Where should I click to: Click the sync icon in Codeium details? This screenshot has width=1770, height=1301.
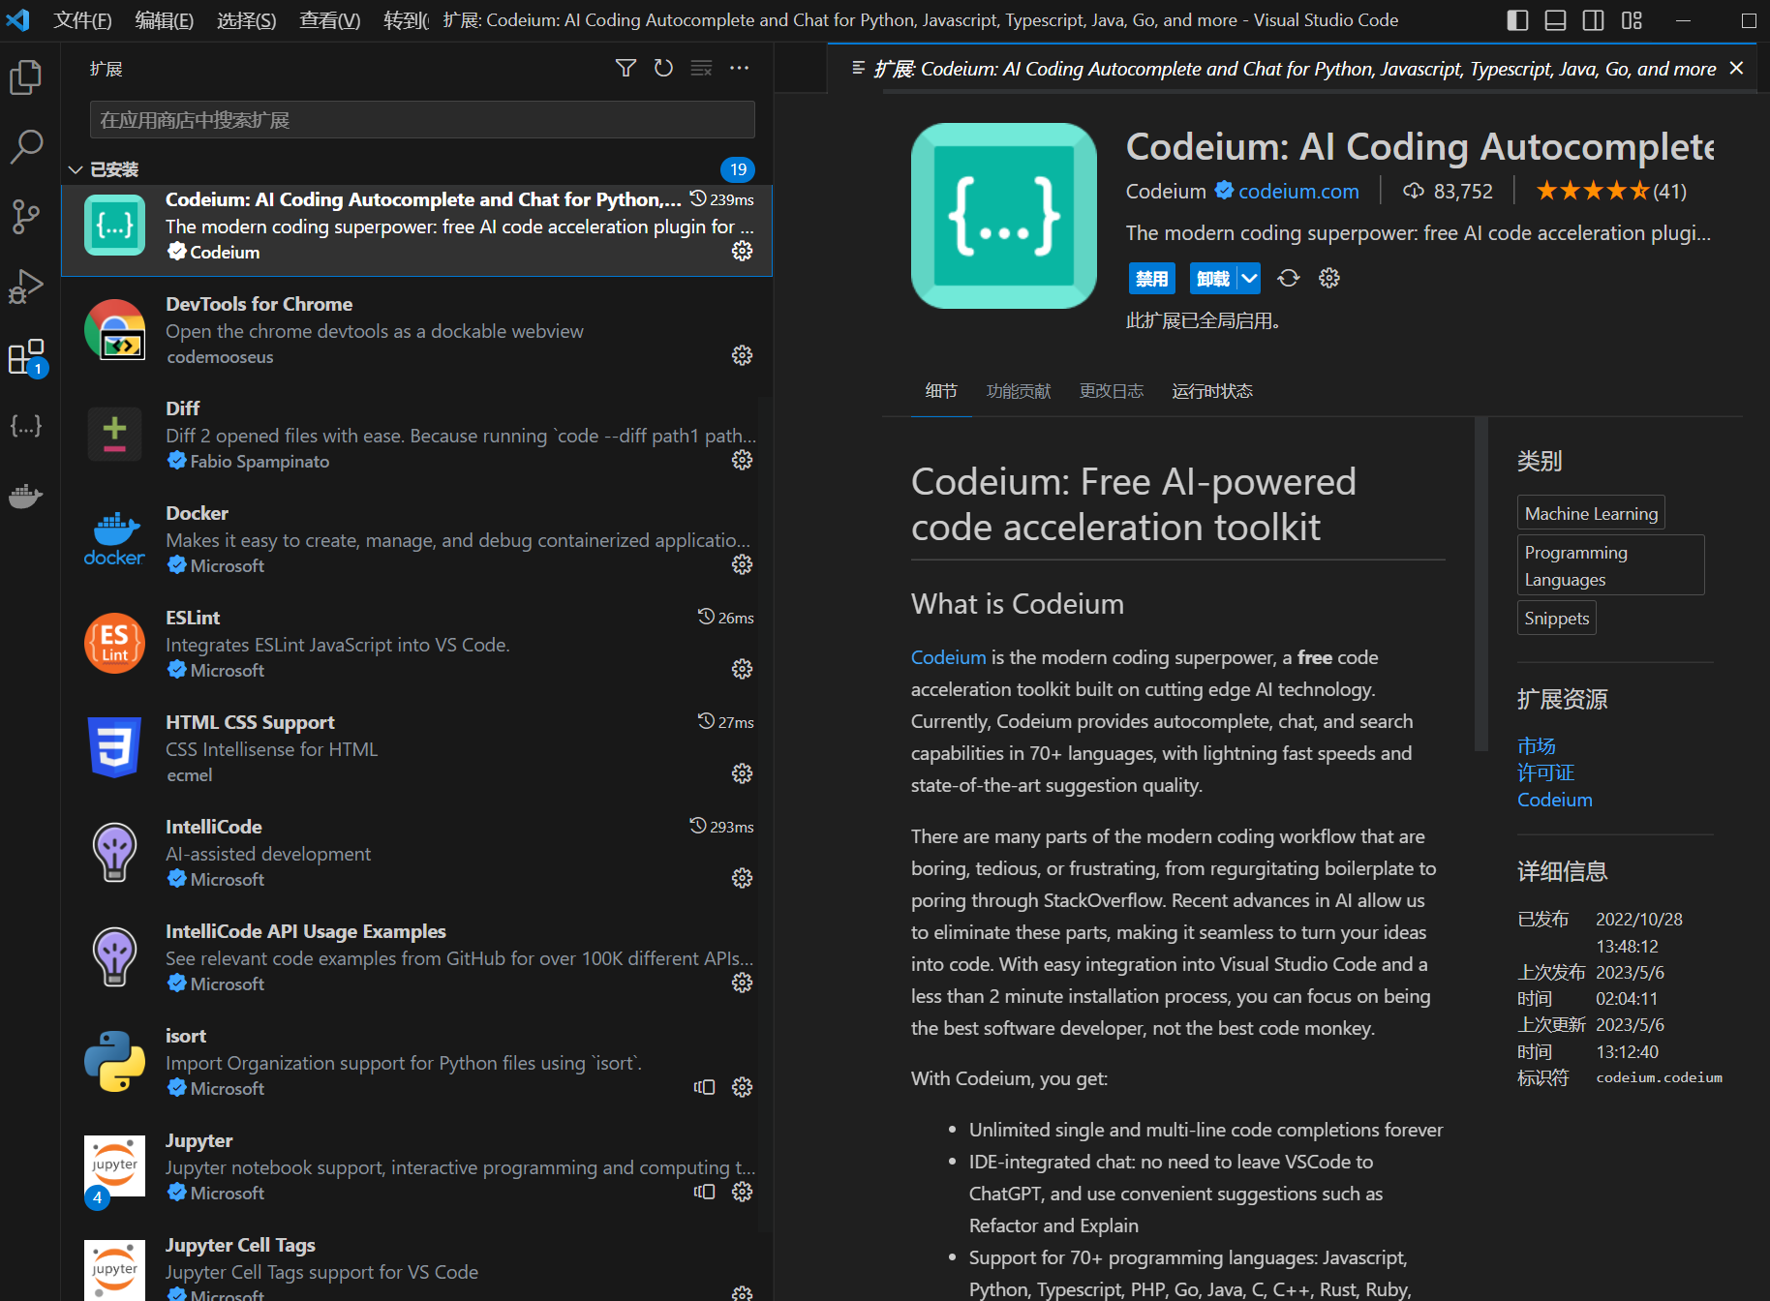pos(1288,279)
